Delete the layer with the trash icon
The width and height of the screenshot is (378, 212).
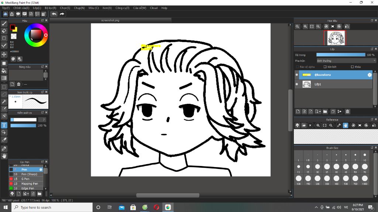click(x=347, y=112)
